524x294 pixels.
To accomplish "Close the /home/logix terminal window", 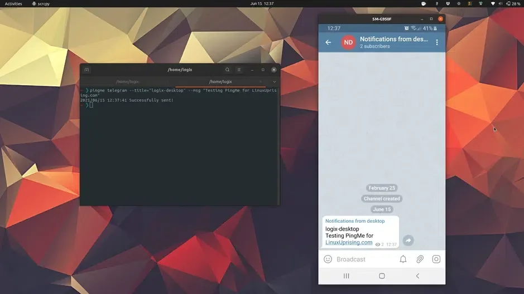I will coord(273,70).
